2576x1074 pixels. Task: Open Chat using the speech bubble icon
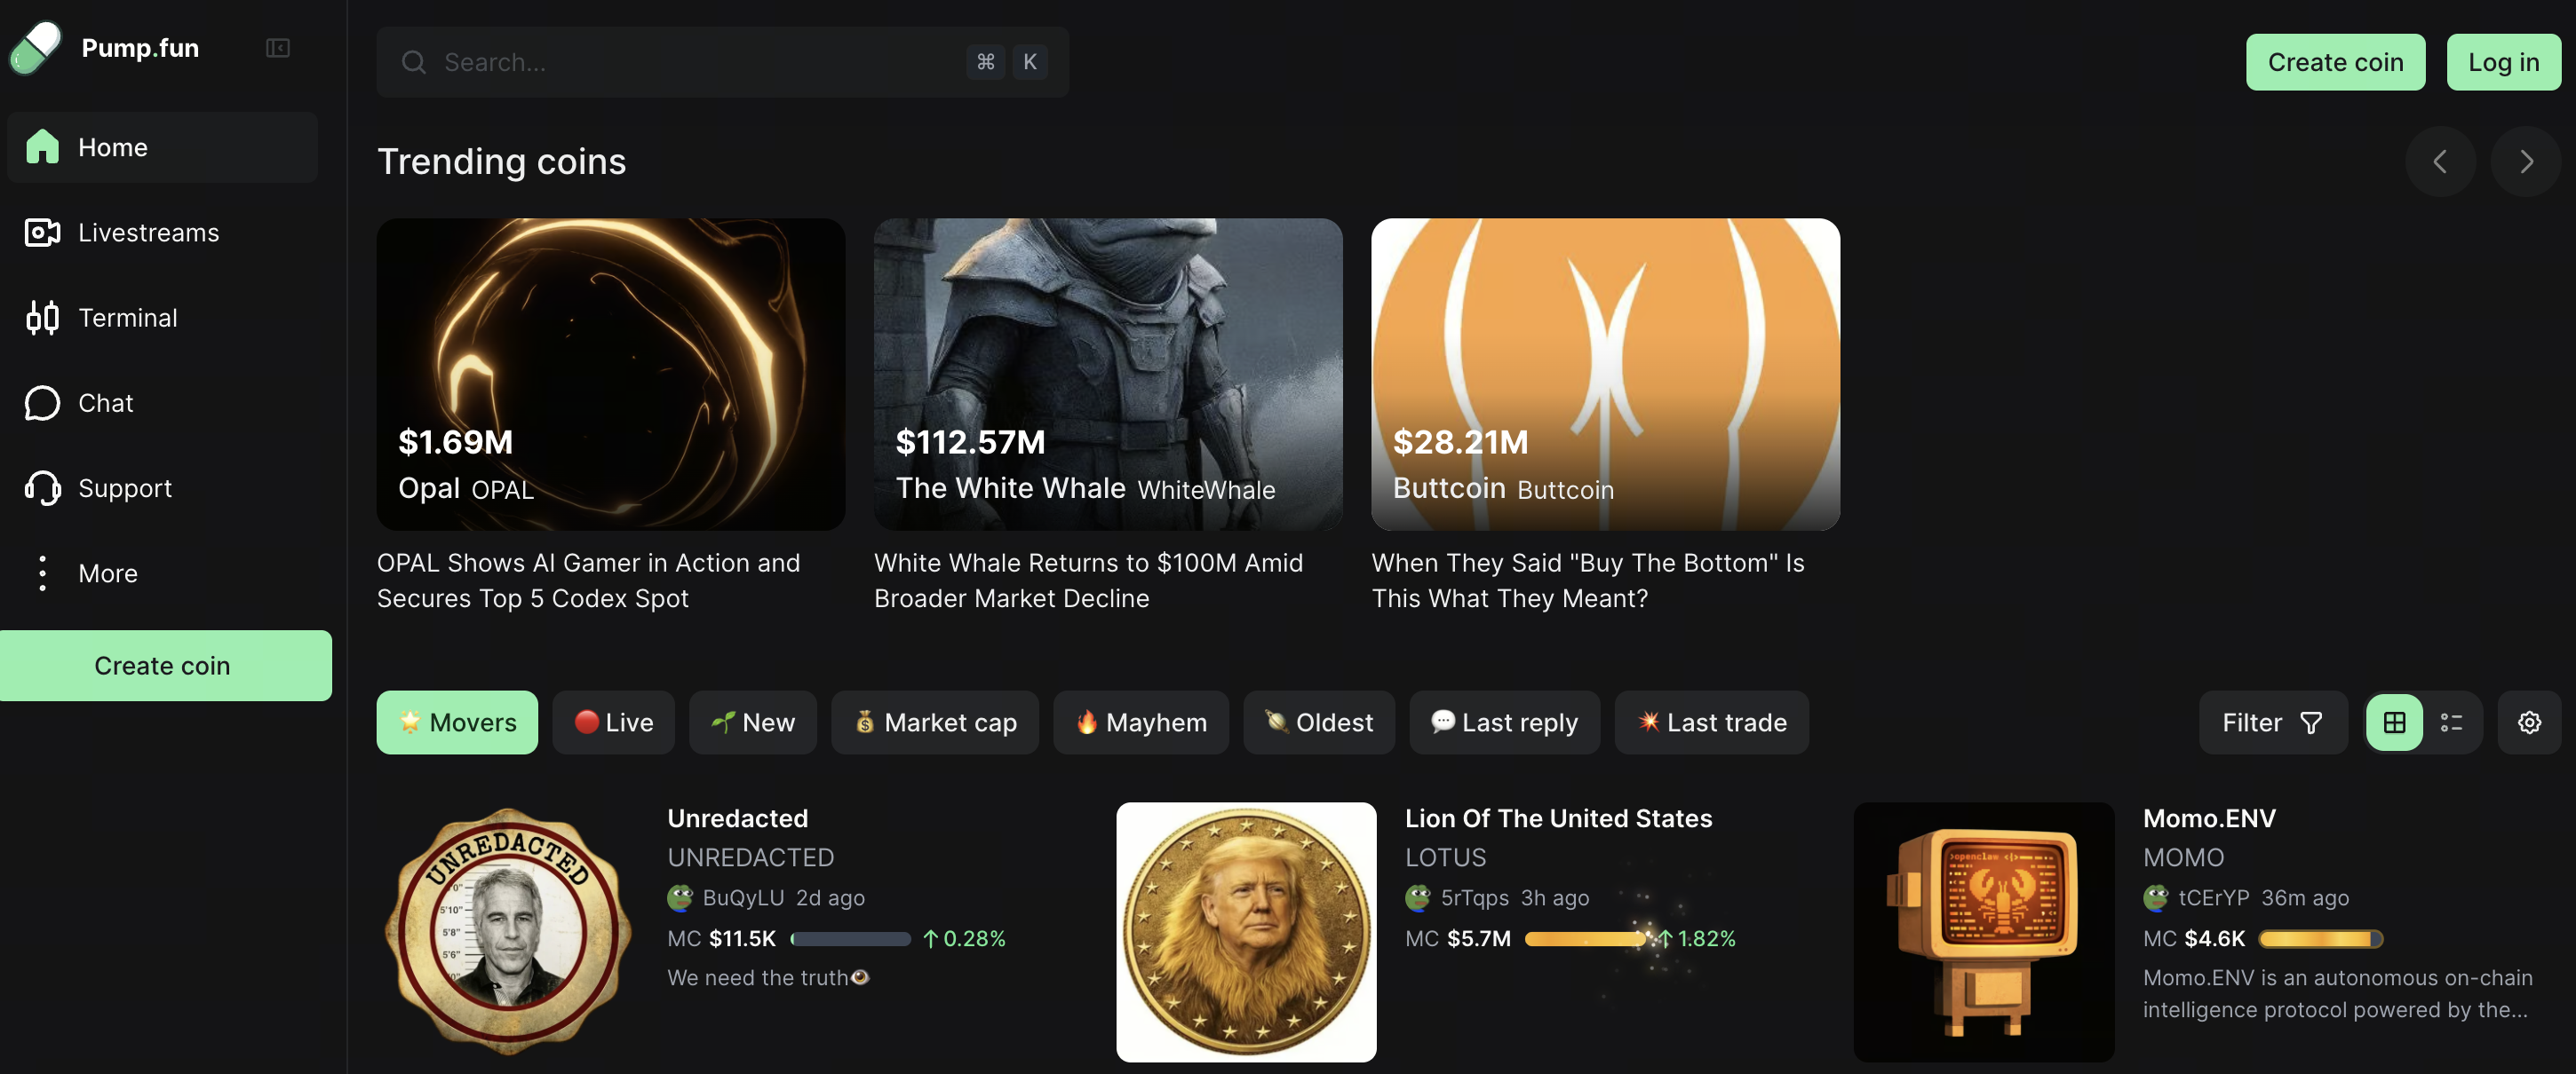pyautogui.click(x=41, y=403)
